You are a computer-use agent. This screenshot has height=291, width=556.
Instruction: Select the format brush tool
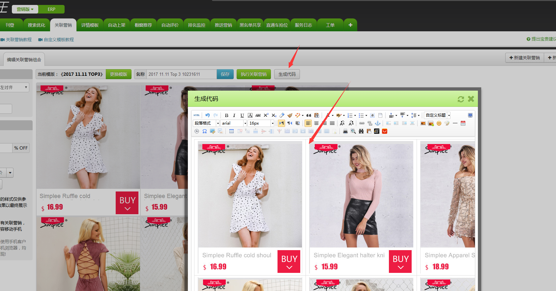[290, 115]
